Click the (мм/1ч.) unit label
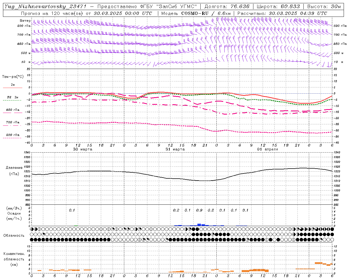348x278 pixels. 14,219
